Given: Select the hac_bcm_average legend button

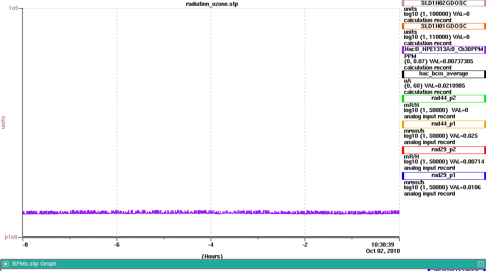Looking at the screenshot, I should point(444,74).
